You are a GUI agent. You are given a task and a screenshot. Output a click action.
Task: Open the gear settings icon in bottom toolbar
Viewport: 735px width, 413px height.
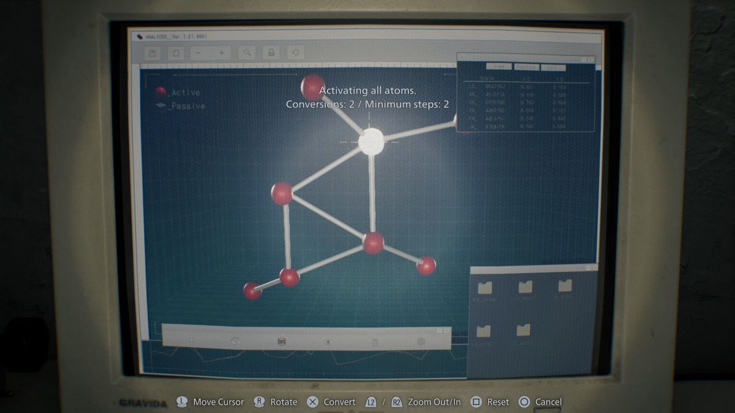[421, 341]
